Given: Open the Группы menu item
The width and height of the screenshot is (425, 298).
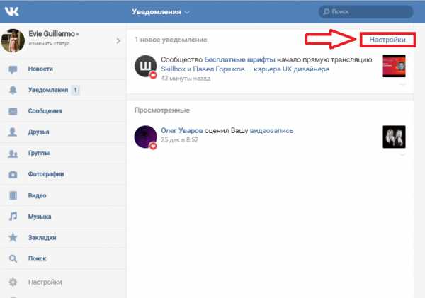Looking at the screenshot, I should point(63,154).
